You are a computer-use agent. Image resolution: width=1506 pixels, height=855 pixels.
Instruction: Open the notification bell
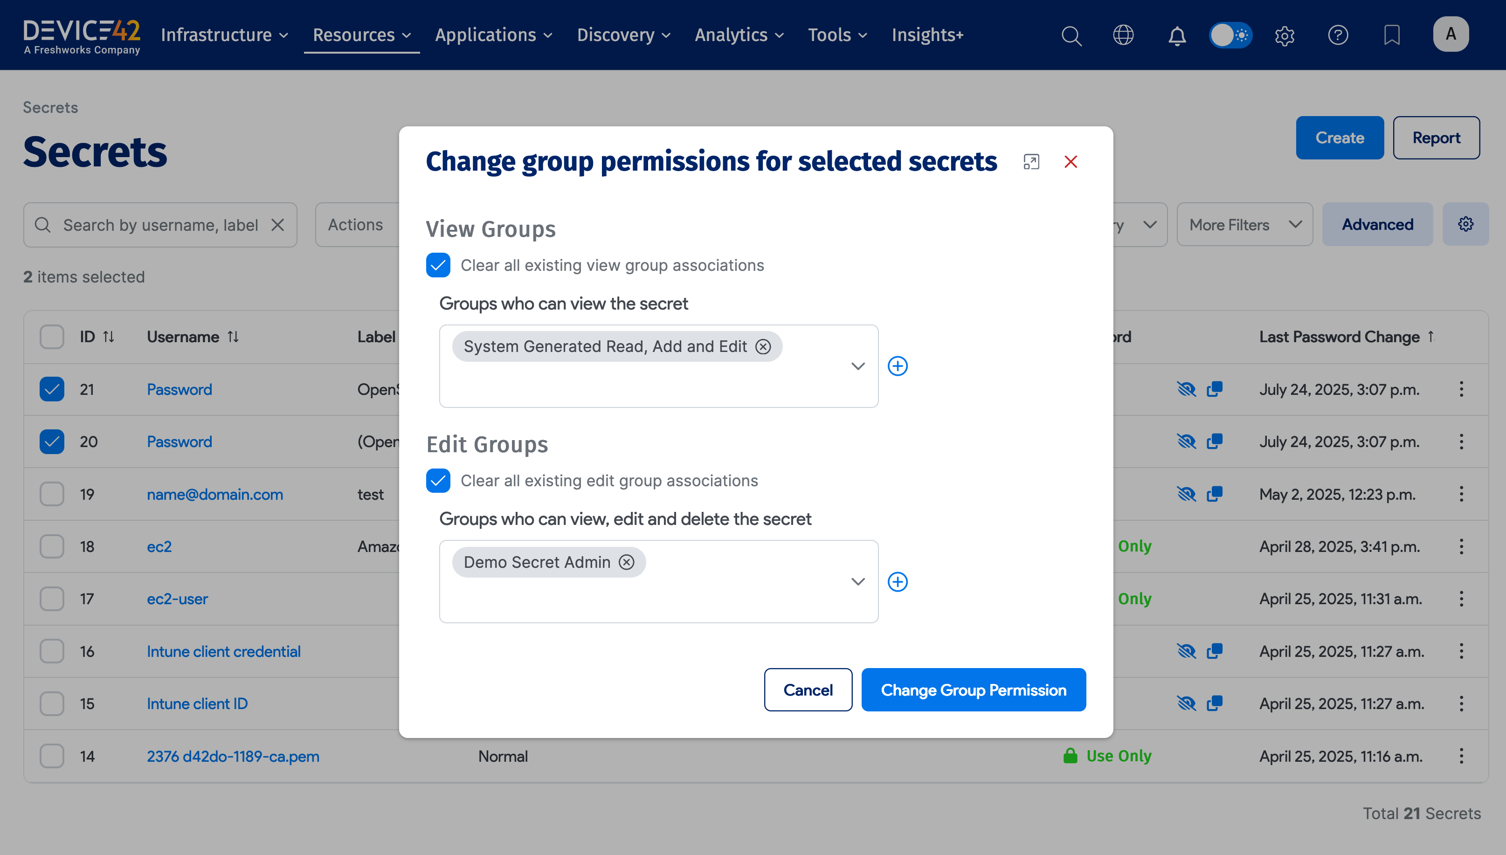click(1177, 35)
